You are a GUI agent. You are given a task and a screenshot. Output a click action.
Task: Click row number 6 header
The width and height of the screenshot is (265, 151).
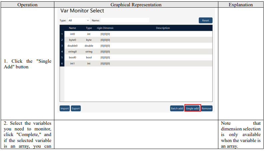tap(62, 63)
